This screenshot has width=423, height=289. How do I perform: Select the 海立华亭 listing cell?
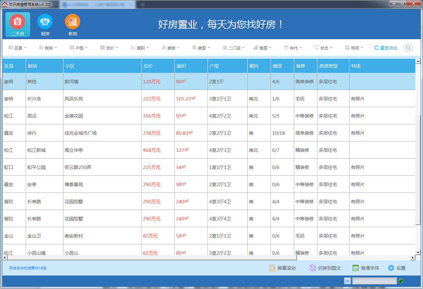point(102,150)
